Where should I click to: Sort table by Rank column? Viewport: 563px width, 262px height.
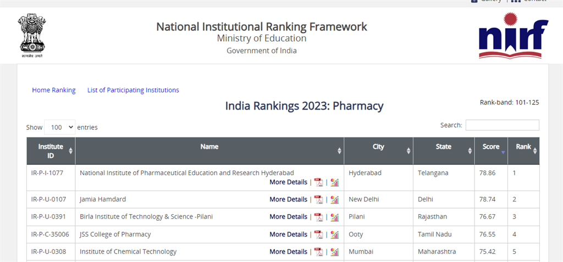pyautogui.click(x=523, y=147)
